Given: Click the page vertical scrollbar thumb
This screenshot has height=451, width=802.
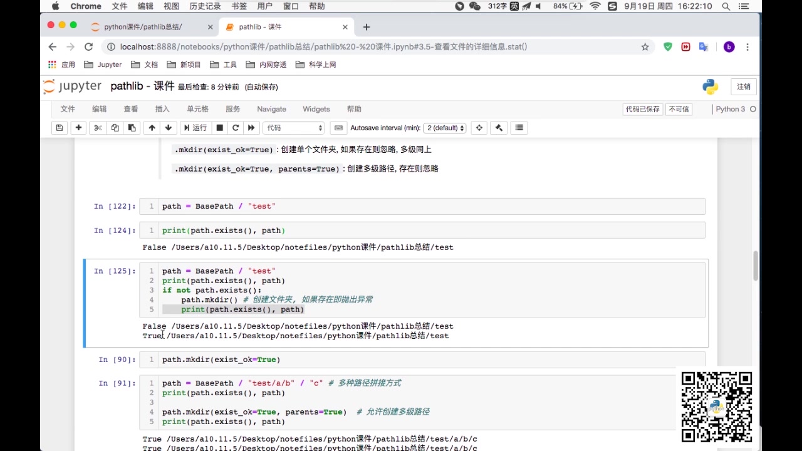Looking at the screenshot, I should tap(755, 266).
